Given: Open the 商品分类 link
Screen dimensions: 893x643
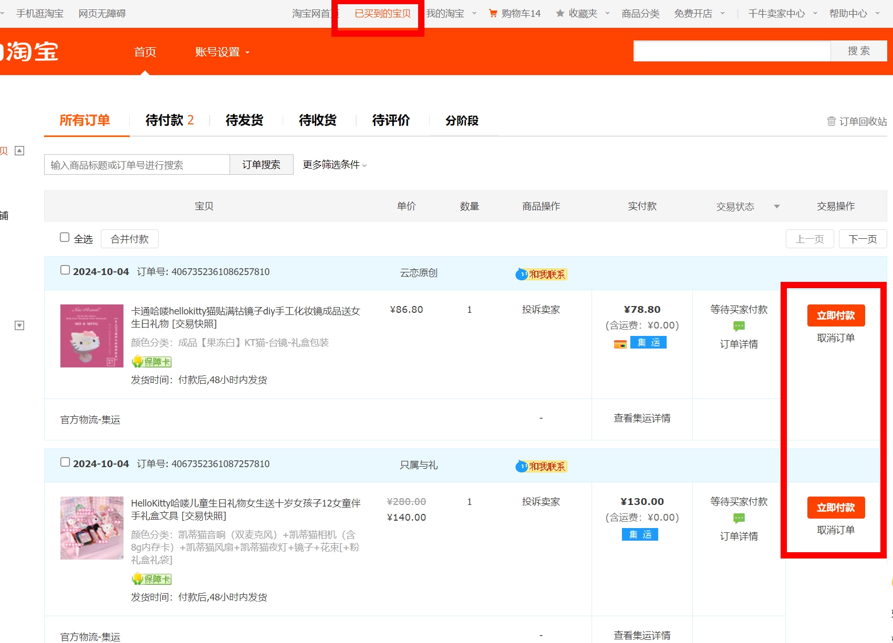Looking at the screenshot, I should [x=640, y=13].
